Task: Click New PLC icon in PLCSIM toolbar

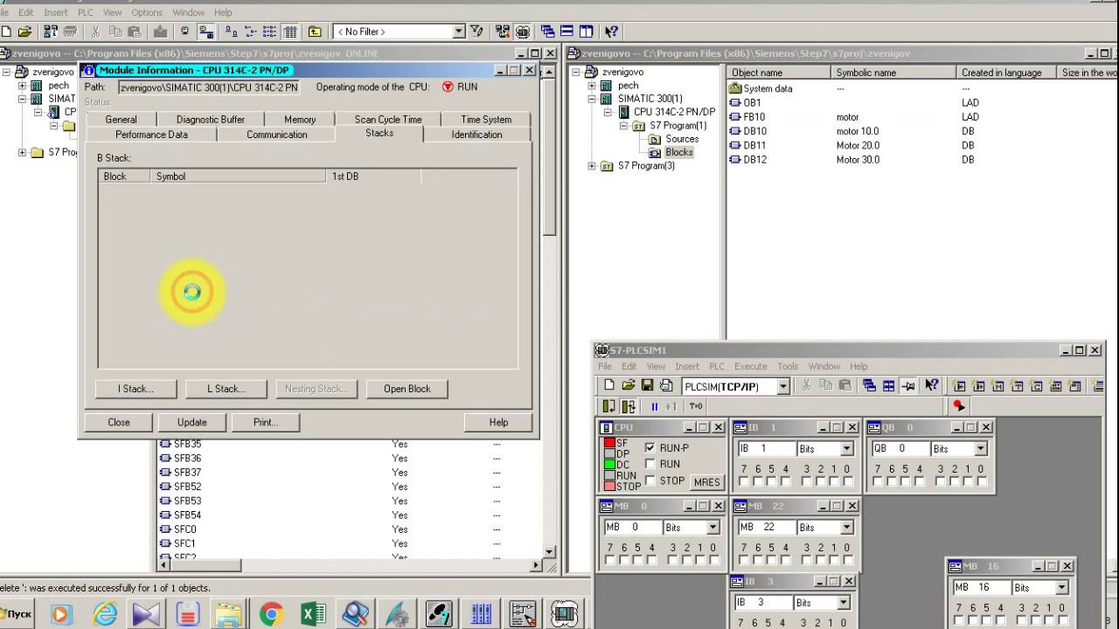Action: click(x=608, y=385)
